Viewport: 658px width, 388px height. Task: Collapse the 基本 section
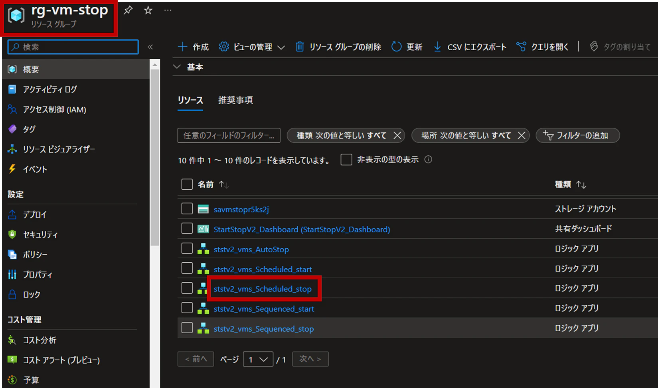coord(177,67)
